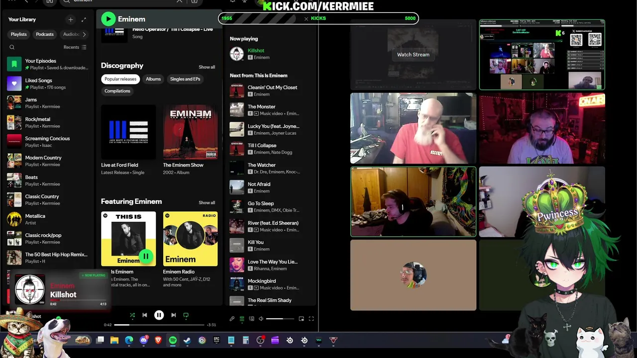Open Task View from taskbar
The width and height of the screenshot is (637, 358).
pos(100,340)
